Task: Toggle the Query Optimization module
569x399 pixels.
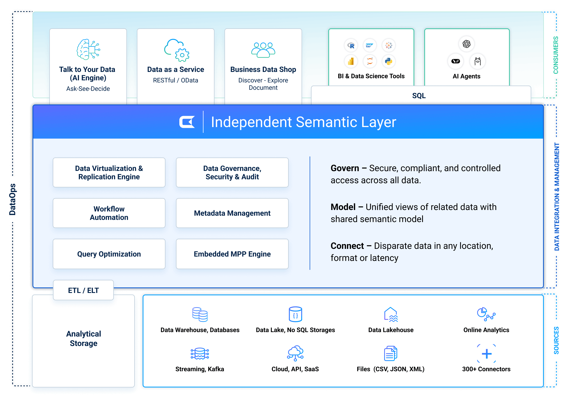Action: point(109,254)
